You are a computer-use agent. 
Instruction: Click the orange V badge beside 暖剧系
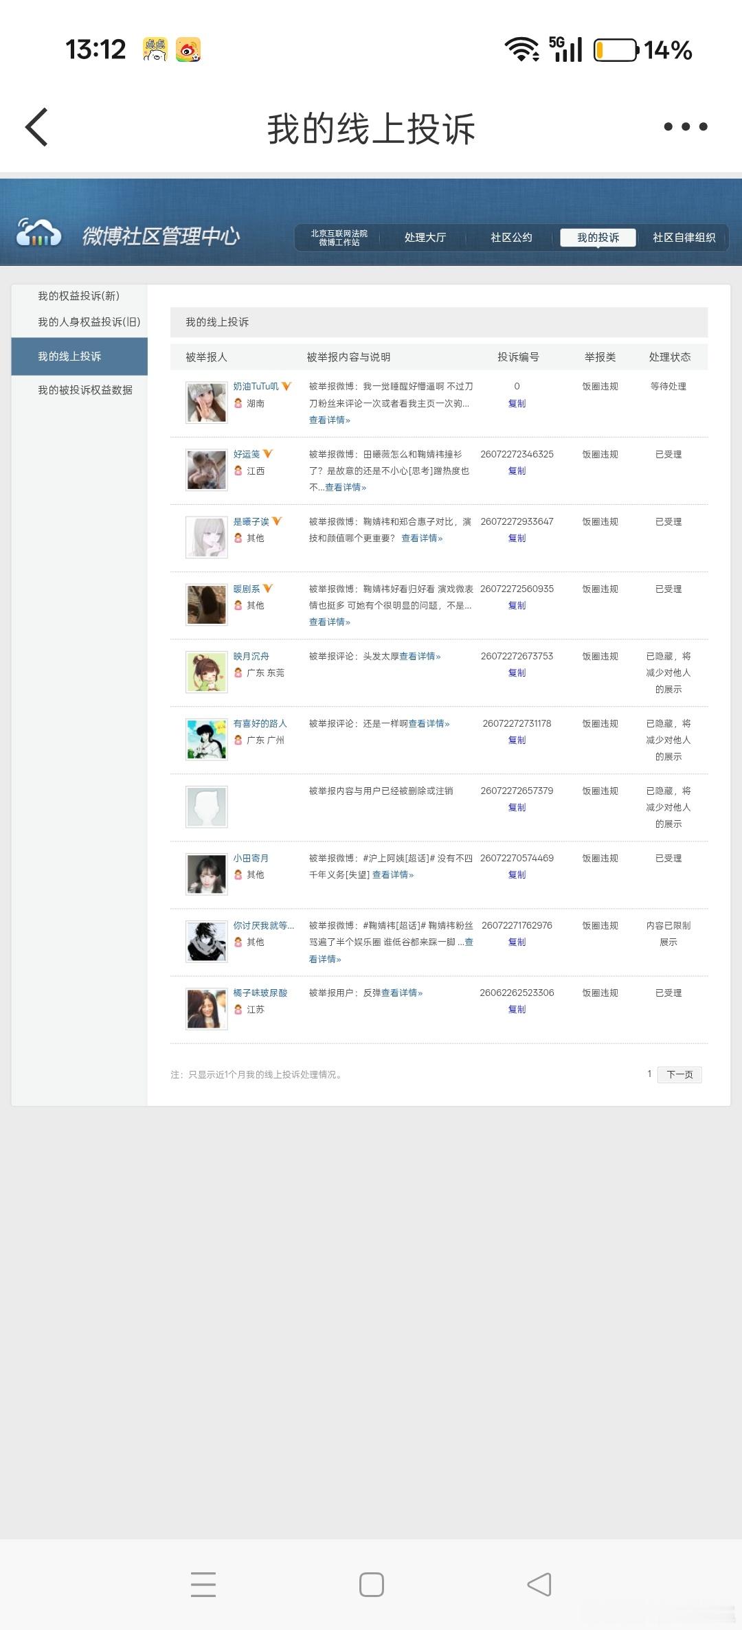click(x=268, y=588)
